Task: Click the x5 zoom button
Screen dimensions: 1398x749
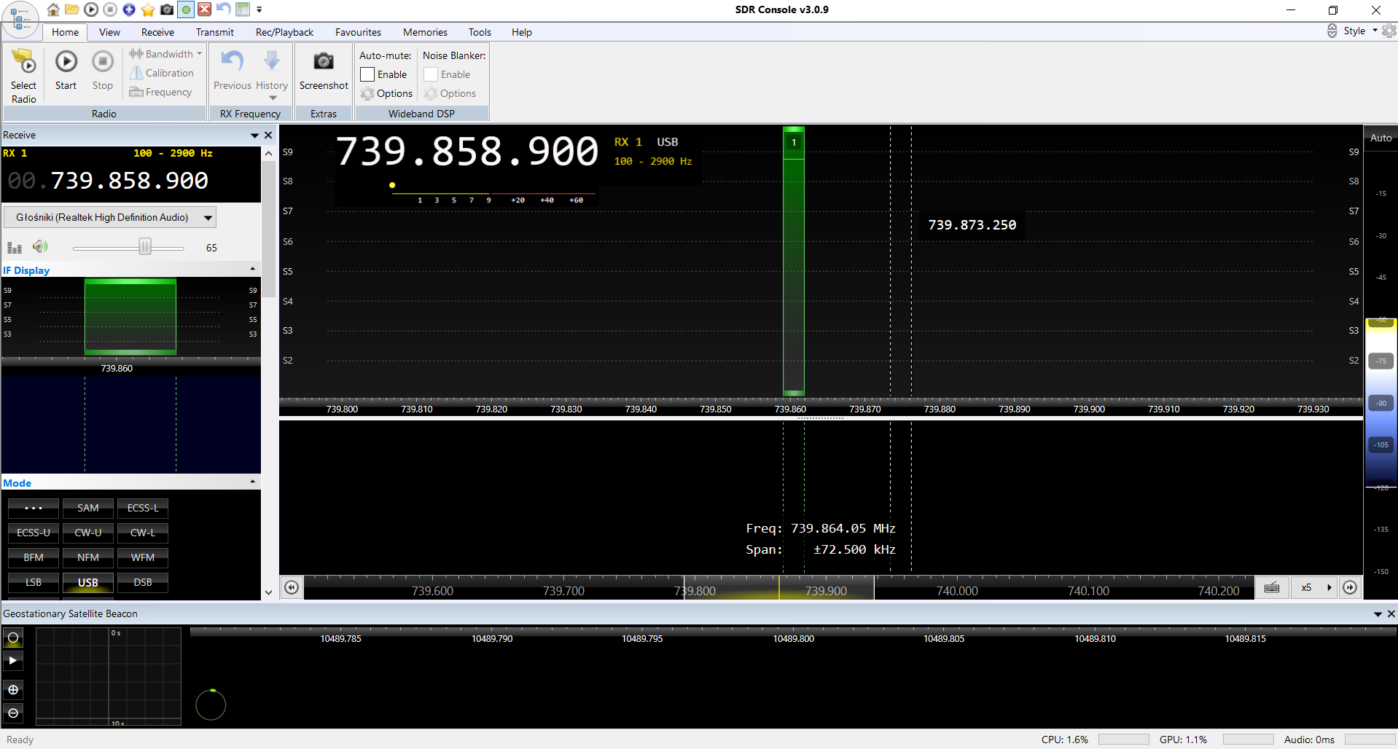Action: (x=1306, y=588)
